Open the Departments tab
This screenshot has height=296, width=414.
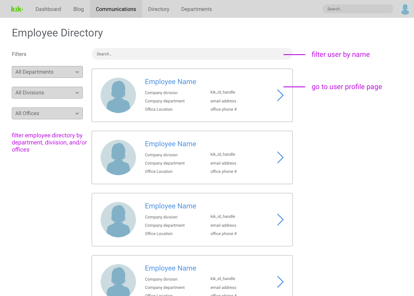click(197, 9)
